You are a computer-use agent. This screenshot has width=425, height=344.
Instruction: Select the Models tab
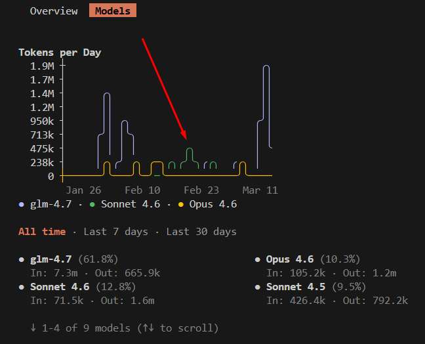pos(113,11)
